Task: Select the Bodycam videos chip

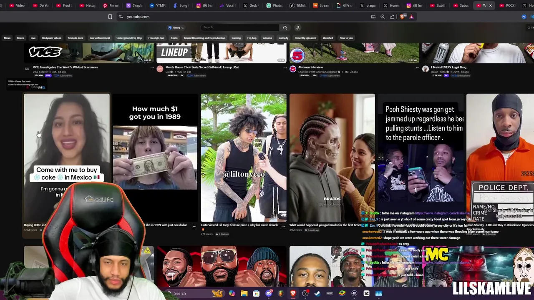Action: point(52,38)
